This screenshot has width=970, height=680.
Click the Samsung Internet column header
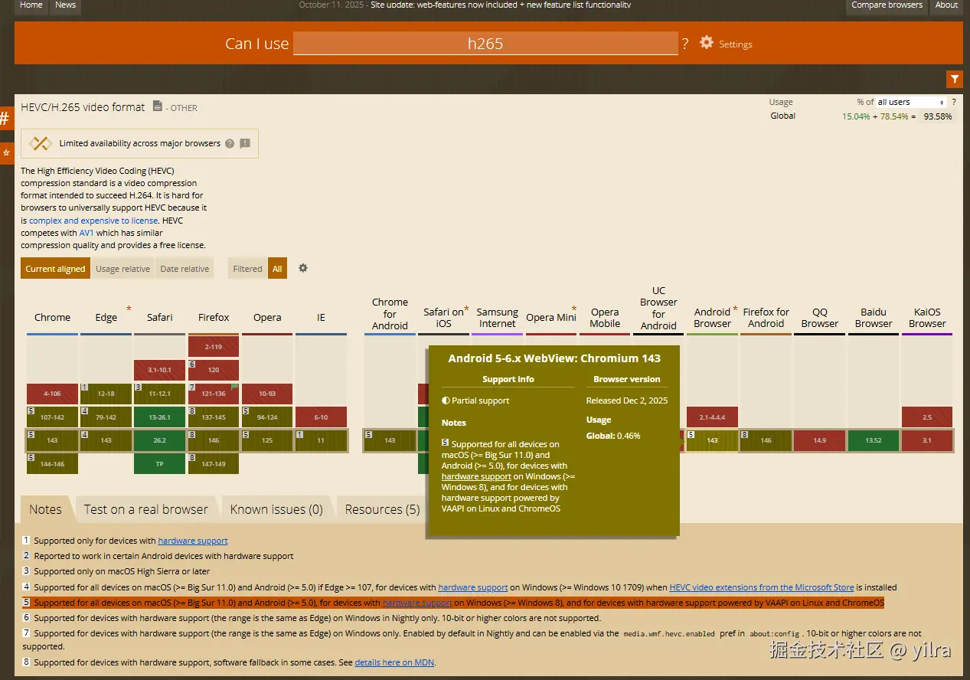[x=498, y=317]
